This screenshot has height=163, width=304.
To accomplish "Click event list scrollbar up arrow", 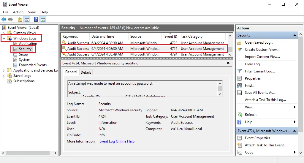I will (230, 36).
